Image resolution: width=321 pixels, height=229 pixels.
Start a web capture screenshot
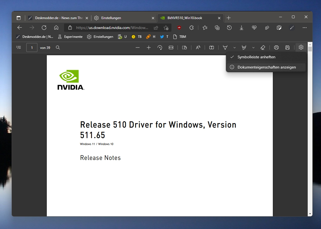(x=279, y=28)
